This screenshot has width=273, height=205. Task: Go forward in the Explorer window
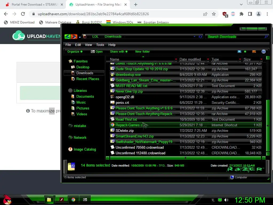coord(74,37)
